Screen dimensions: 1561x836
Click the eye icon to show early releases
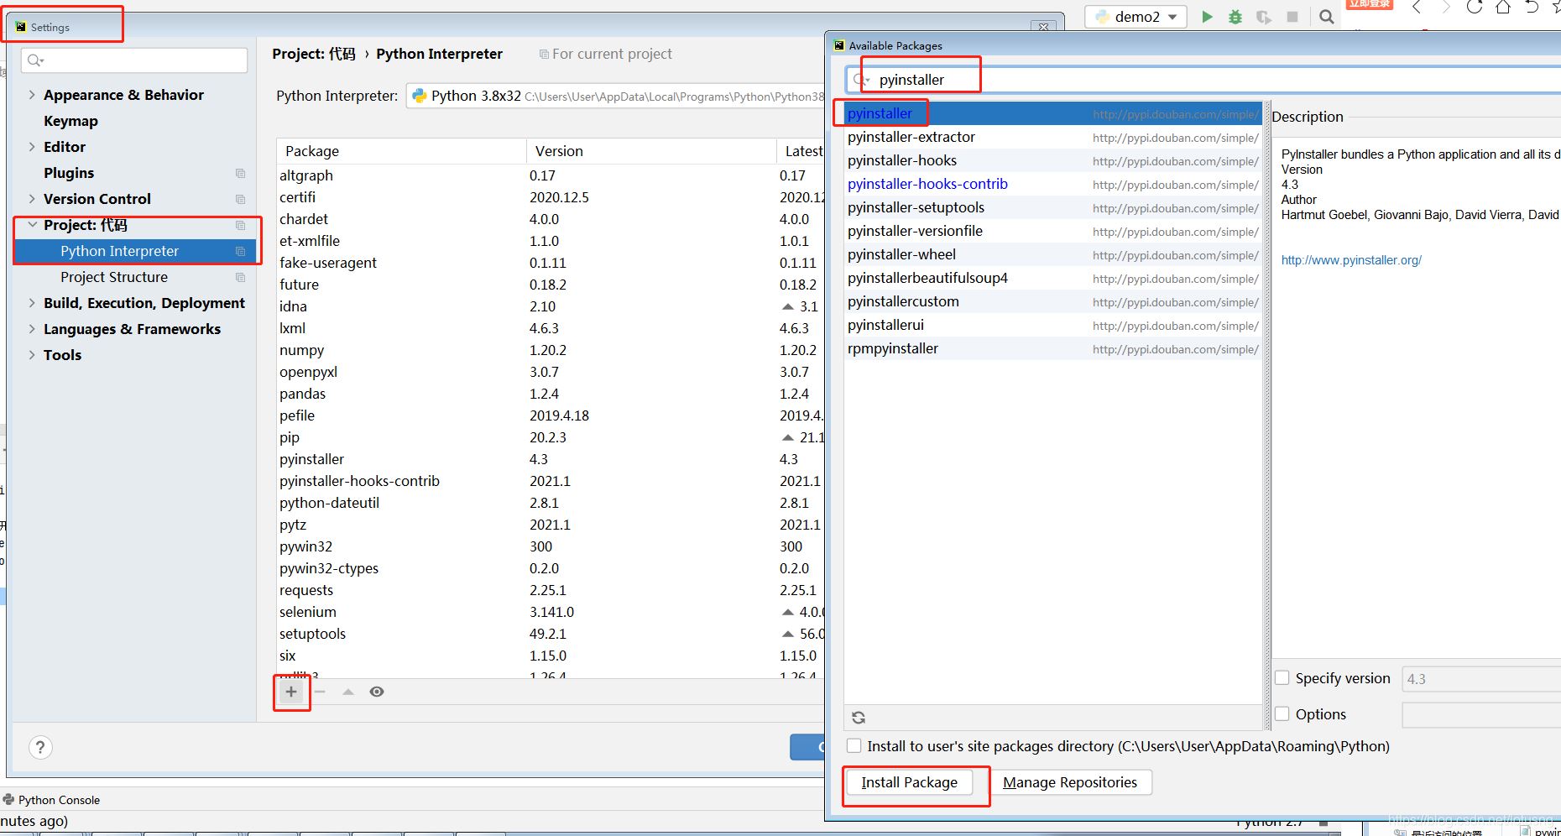tap(377, 692)
